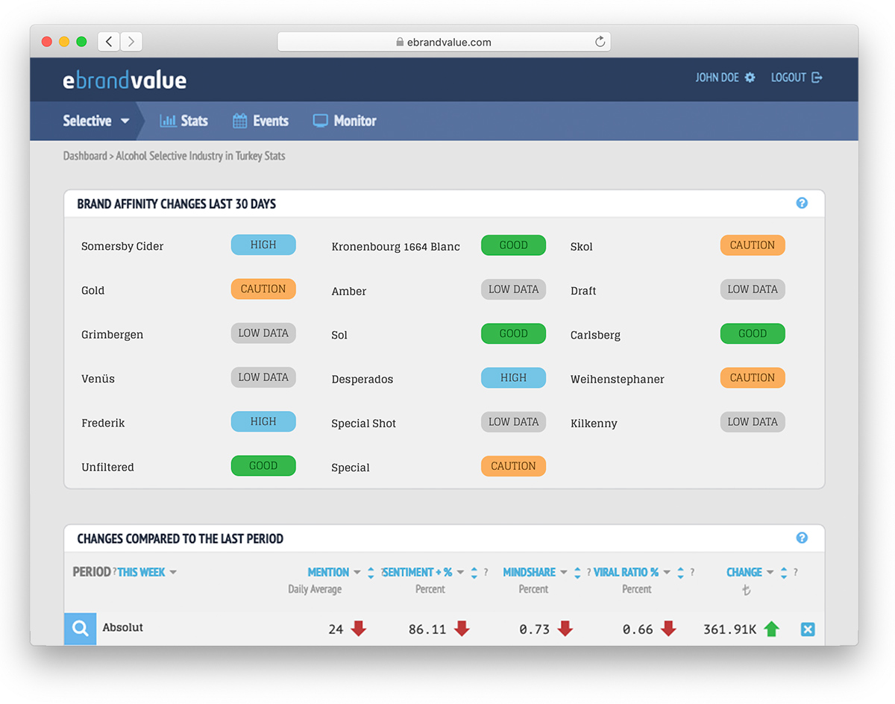
Task: Click Sol GOOD badge
Action: point(513,333)
